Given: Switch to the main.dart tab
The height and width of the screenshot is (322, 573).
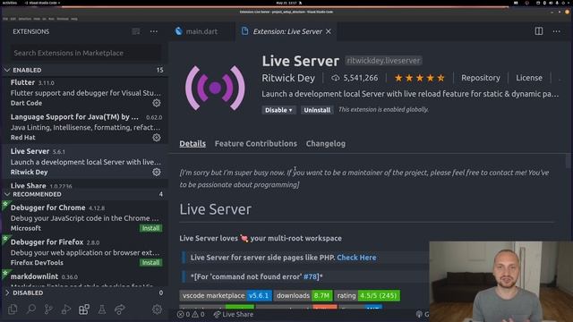Looking at the screenshot, I should point(202,31).
